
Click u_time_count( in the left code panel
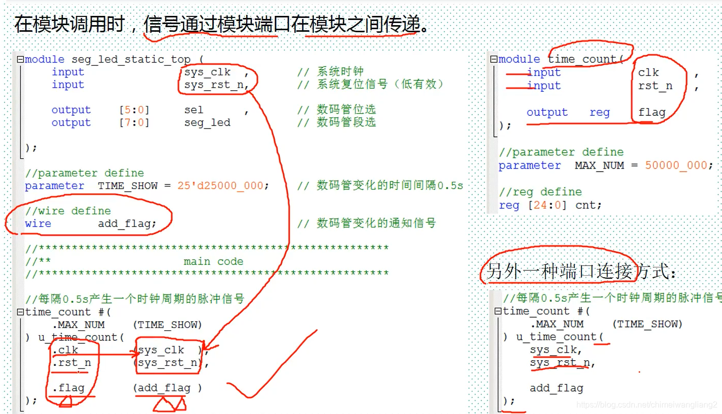82,338
